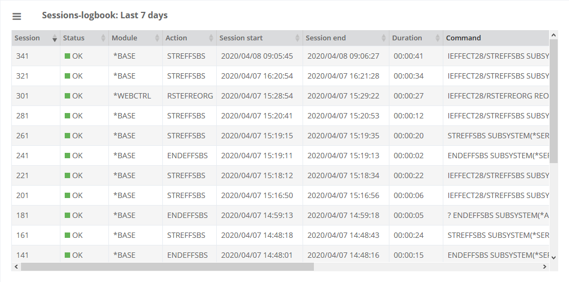
Task: Click the horizontal scrollbar thumb
Action: [167, 266]
